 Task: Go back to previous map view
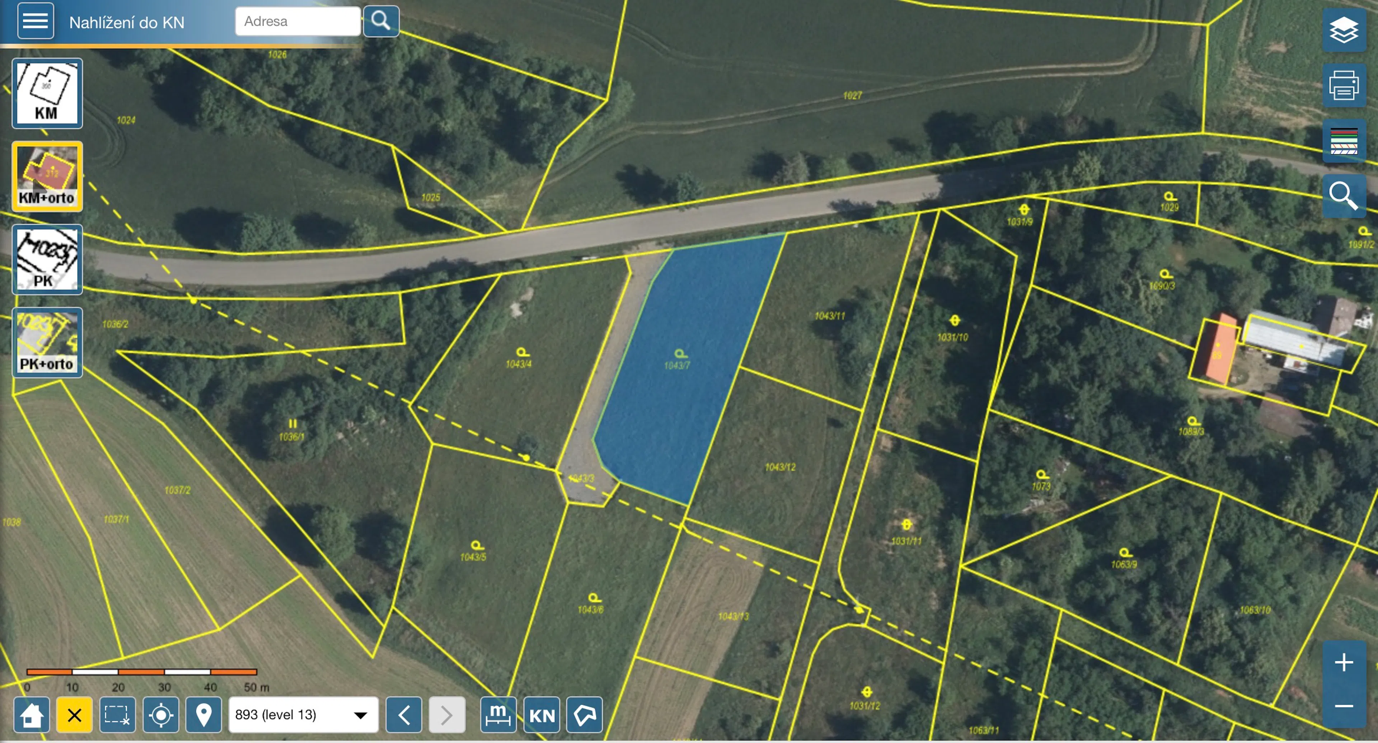pyautogui.click(x=404, y=715)
